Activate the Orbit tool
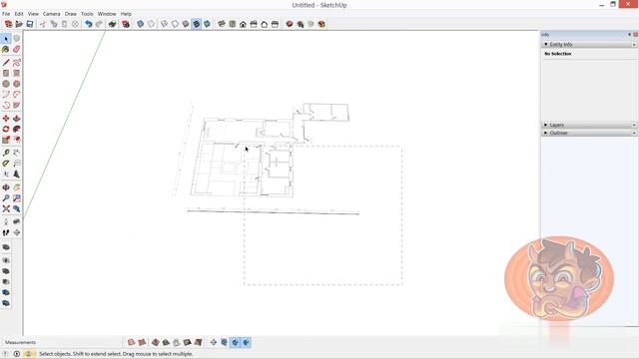This screenshot has height=359, width=639. tap(6, 187)
